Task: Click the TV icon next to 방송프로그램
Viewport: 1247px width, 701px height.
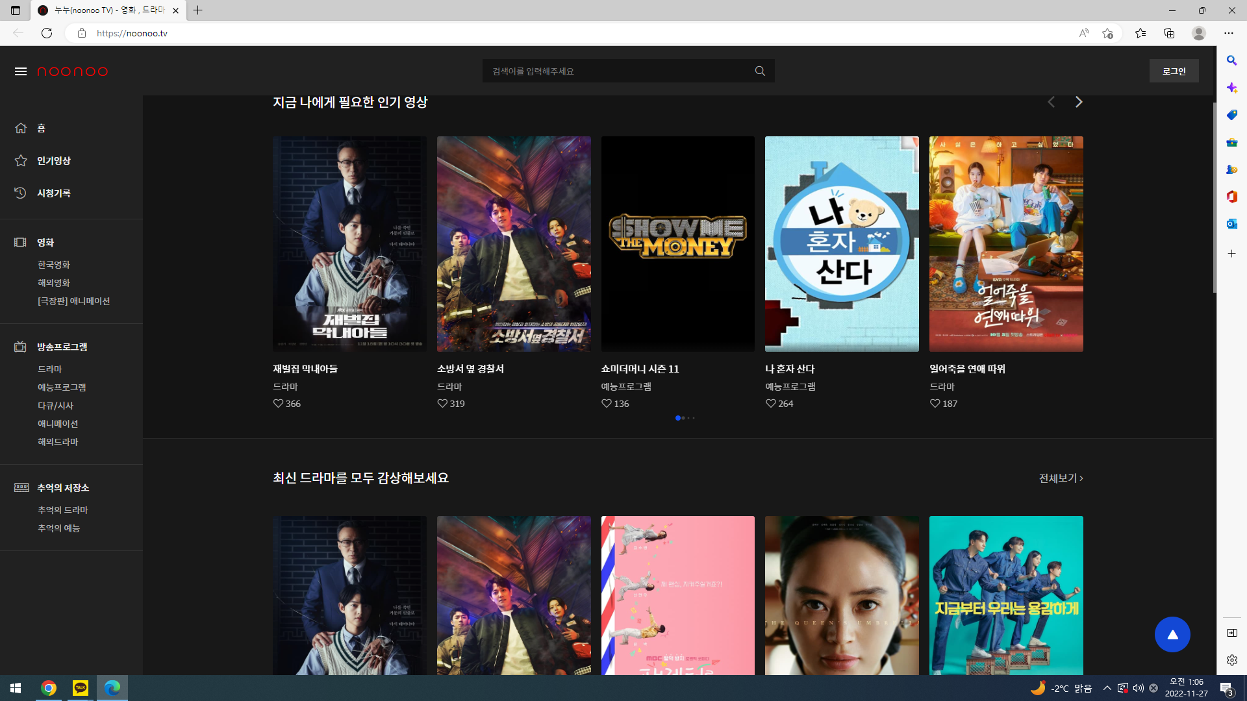Action: pos(21,347)
